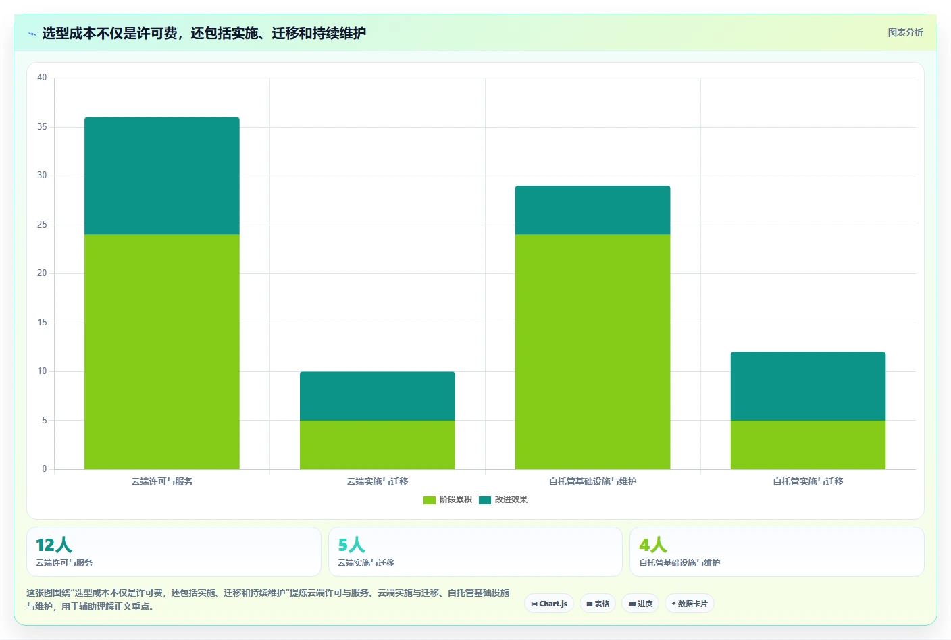Click the 表格 tag icon
Viewport: 951px width, 640px height.
pyautogui.click(x=590, y=604)
